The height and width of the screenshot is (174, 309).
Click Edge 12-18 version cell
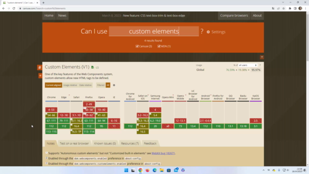(x=64, y=115)
